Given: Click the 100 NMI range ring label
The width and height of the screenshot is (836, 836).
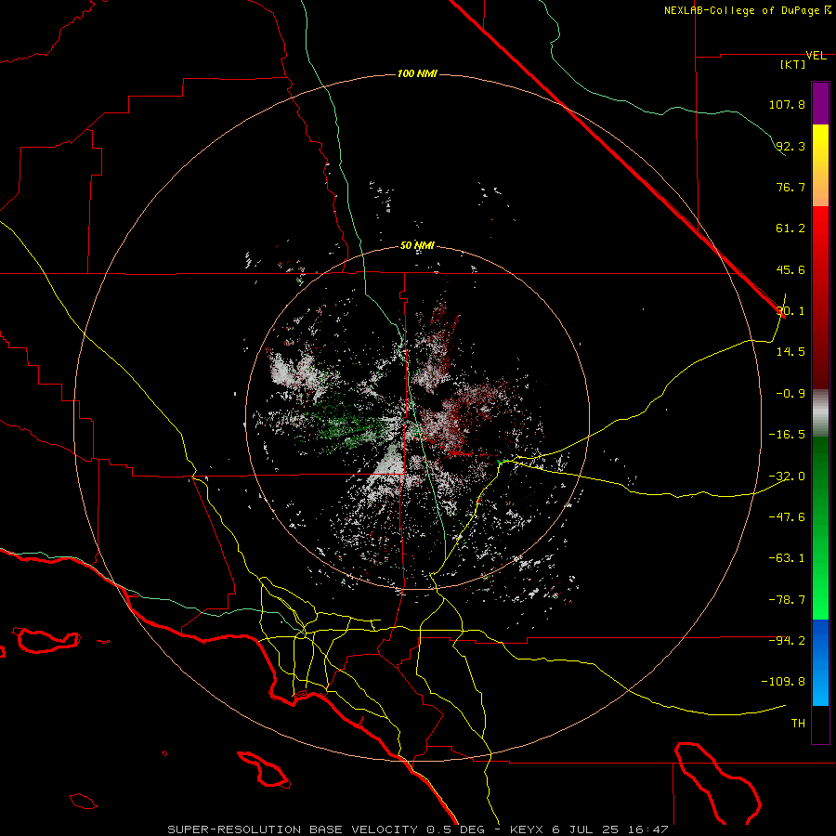Looking at the screenshot, I should [x=417, y=73].
